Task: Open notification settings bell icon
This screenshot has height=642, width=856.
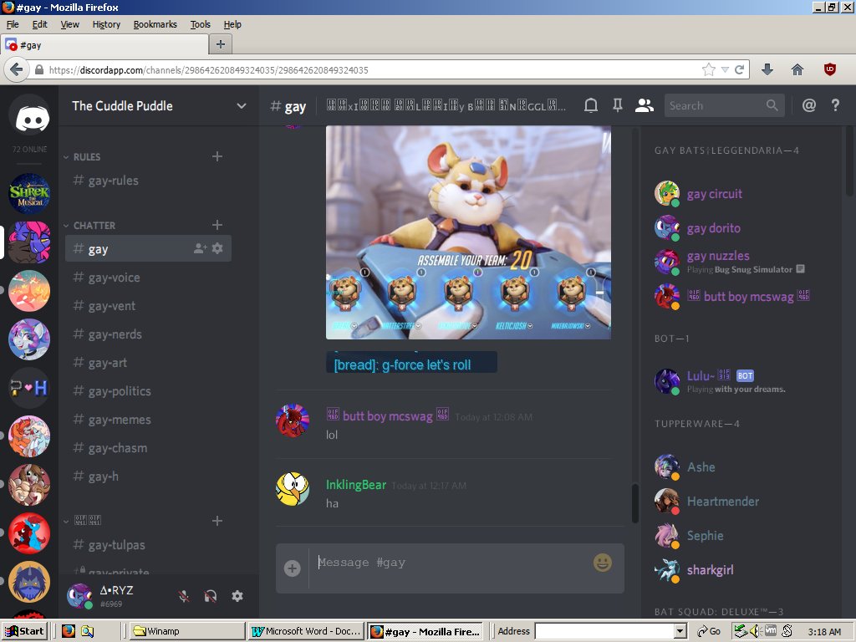Action: 591,105
